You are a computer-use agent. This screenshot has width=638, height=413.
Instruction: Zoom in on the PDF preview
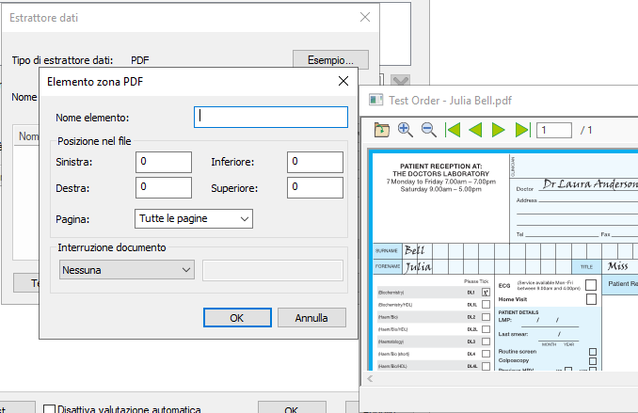(x=406, y=130)
